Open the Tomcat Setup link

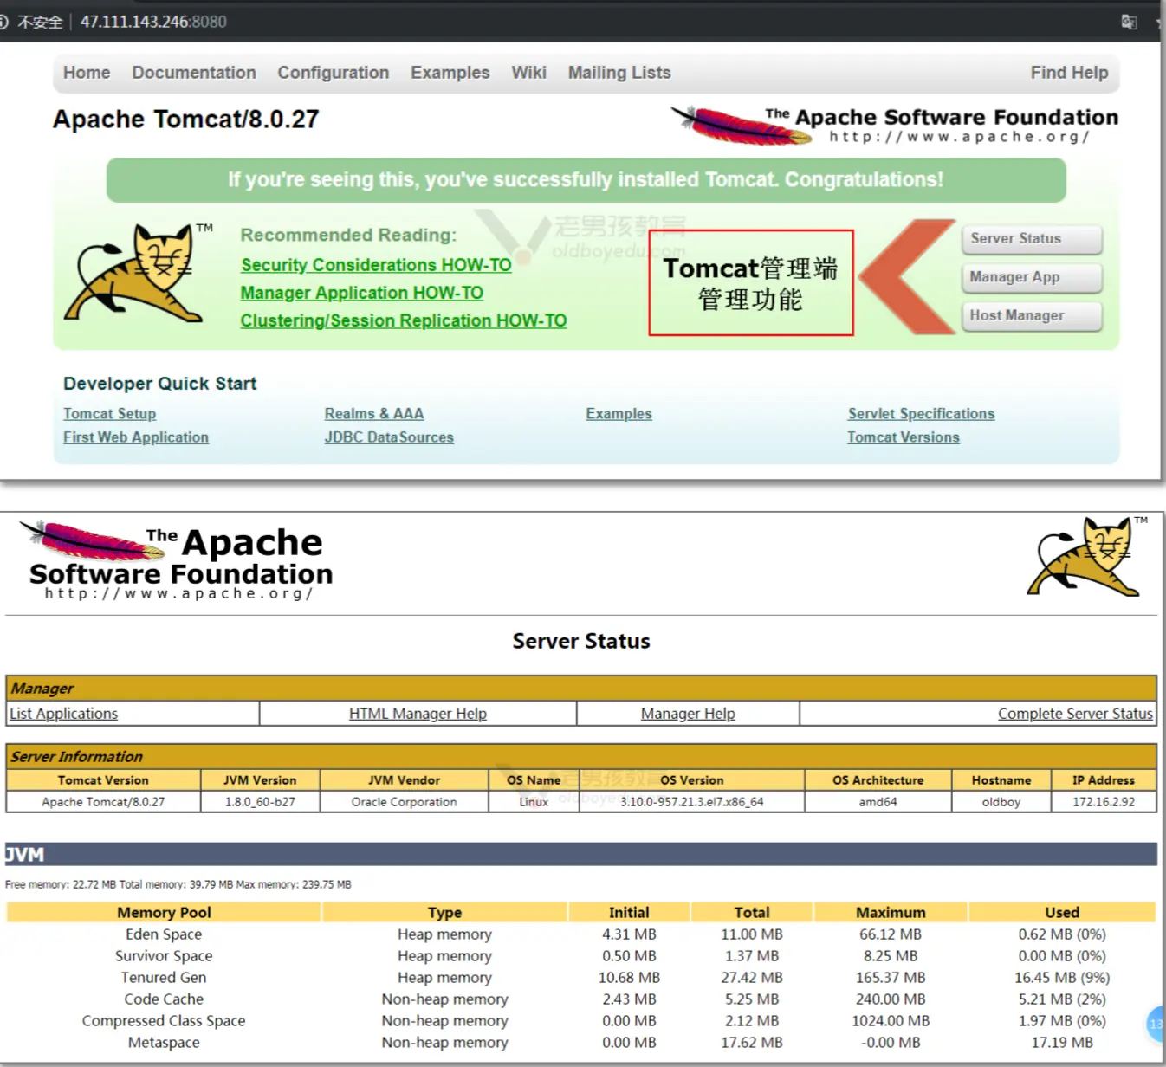[x=109, y=414]
